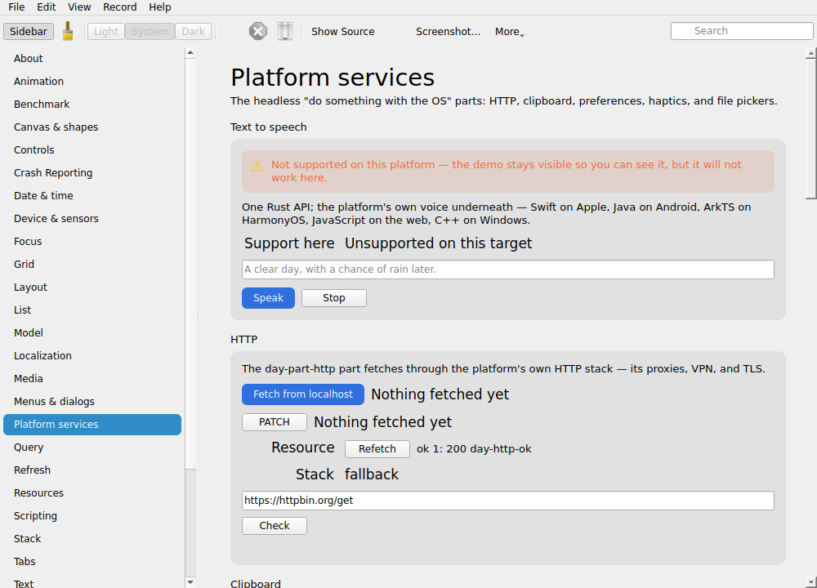This screenshot has height=588, width=817.
Task: Click the warning triangle icon
Action: point(257,166)
